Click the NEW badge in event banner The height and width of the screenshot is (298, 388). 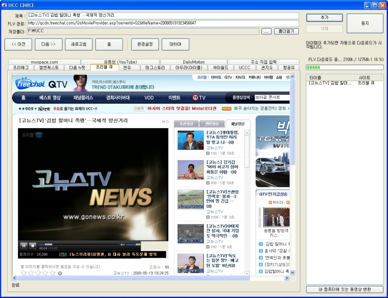pyautogui.click(x=227, y=109)
